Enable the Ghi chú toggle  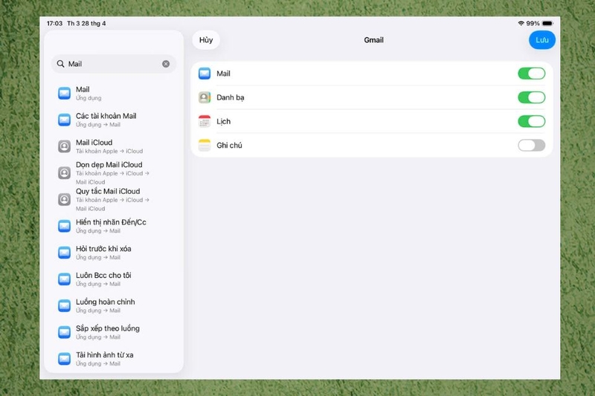531,145
